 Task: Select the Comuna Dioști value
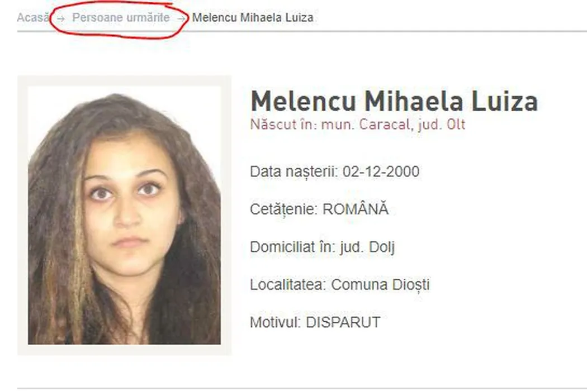pos(380,285)
